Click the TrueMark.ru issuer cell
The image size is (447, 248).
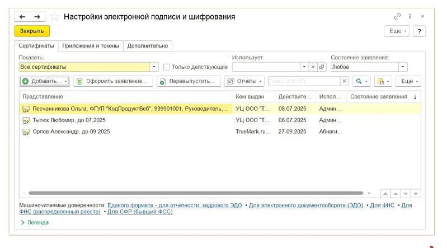(x=253, y=132)
